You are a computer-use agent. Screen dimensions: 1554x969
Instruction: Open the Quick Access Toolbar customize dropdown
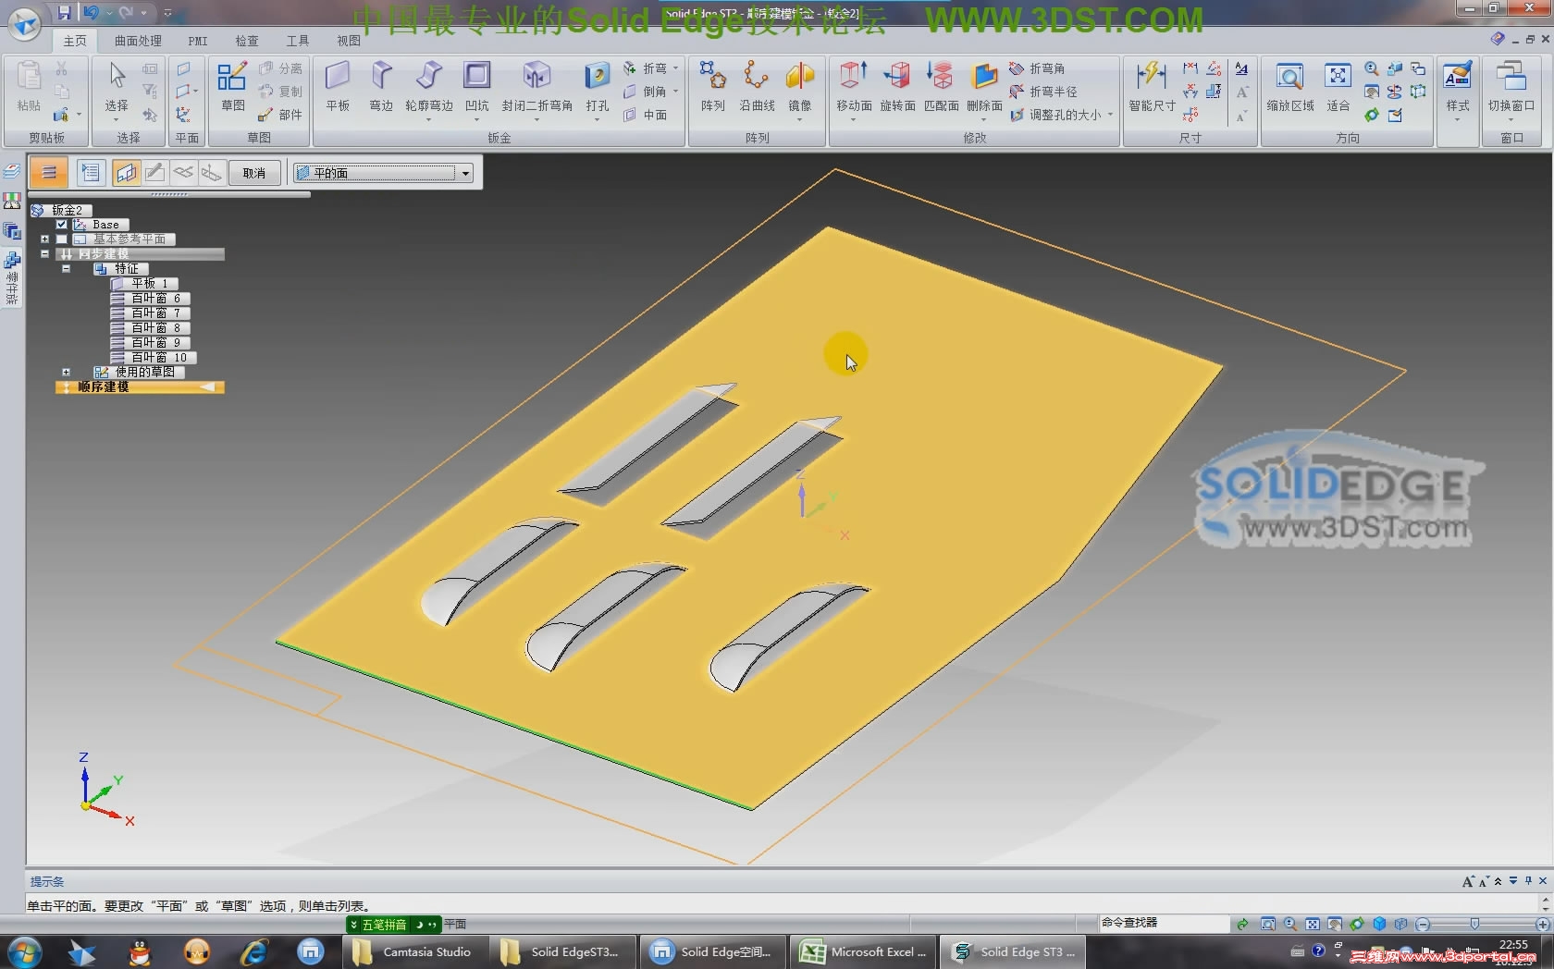[x=167, y=13]
